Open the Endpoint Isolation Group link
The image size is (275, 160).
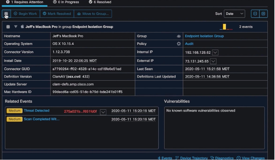204,36
